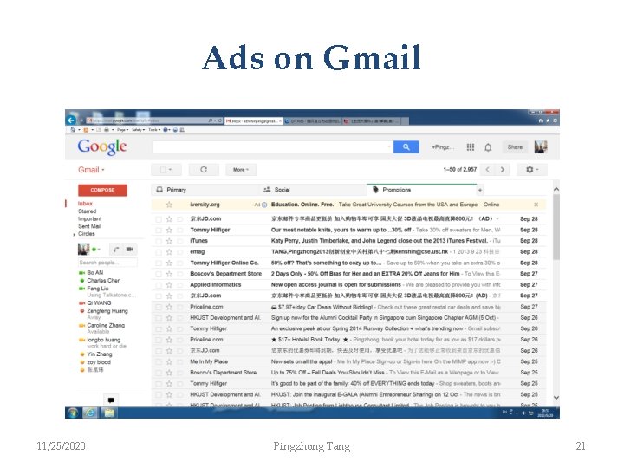Image resolution: width=624 pixels, height=468 pixels.
Task: Tick checkbox for Boscov's Sep 27 email
Action: [x=159, y=274]
